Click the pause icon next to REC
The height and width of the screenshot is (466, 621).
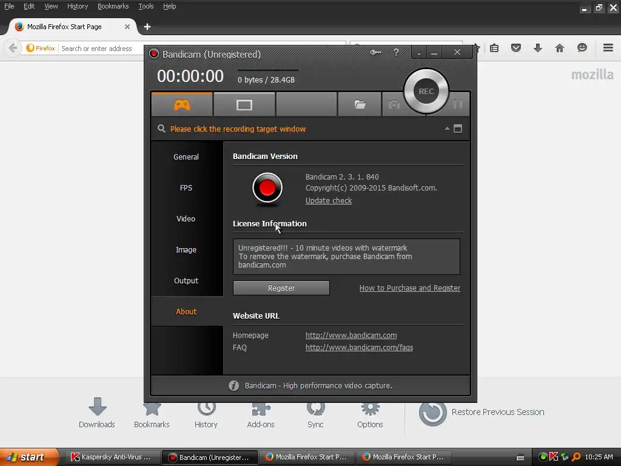[458, 104]
